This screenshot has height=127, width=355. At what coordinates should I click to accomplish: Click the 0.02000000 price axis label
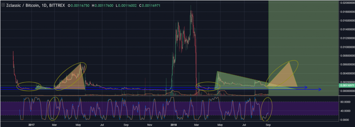[x=347, y=3]
